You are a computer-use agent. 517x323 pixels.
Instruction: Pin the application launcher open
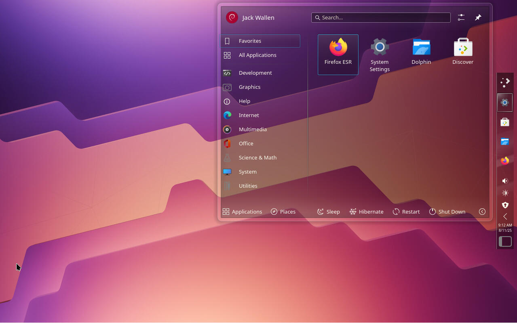tap(478, 17)
